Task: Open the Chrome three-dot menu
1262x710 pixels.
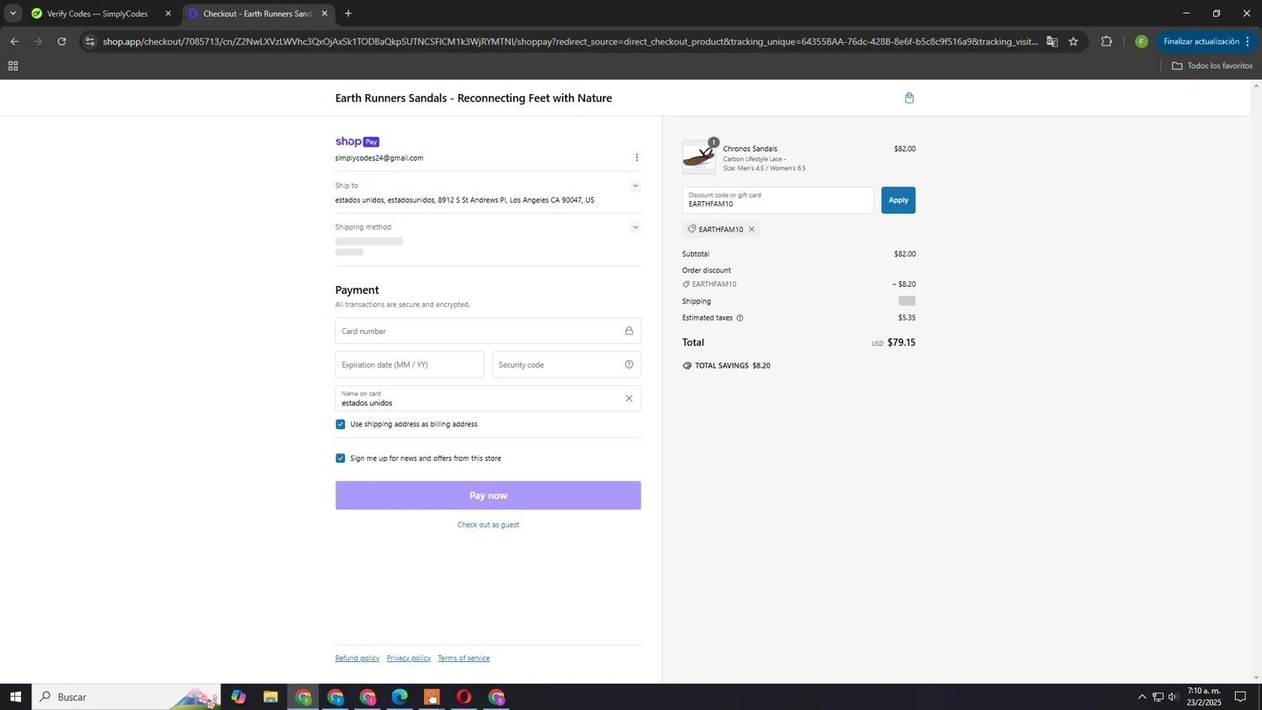Action: point(1249,41)
